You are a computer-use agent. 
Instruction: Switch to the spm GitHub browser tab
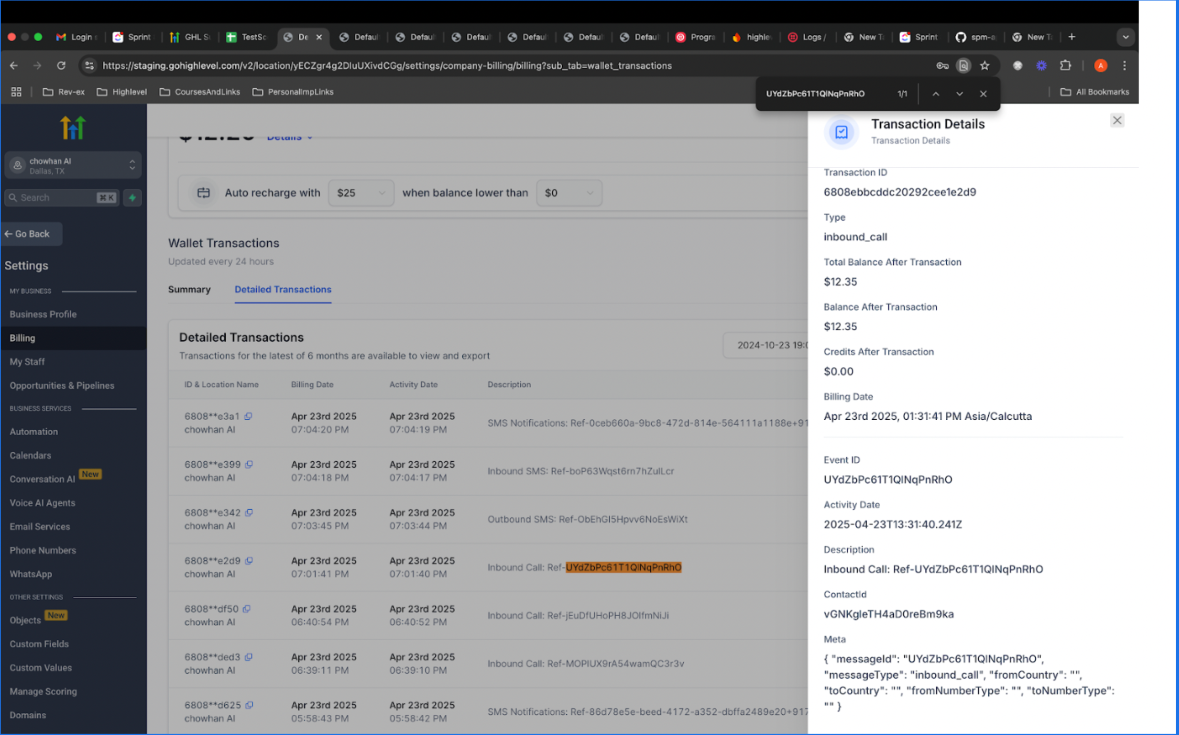[976, 37]
